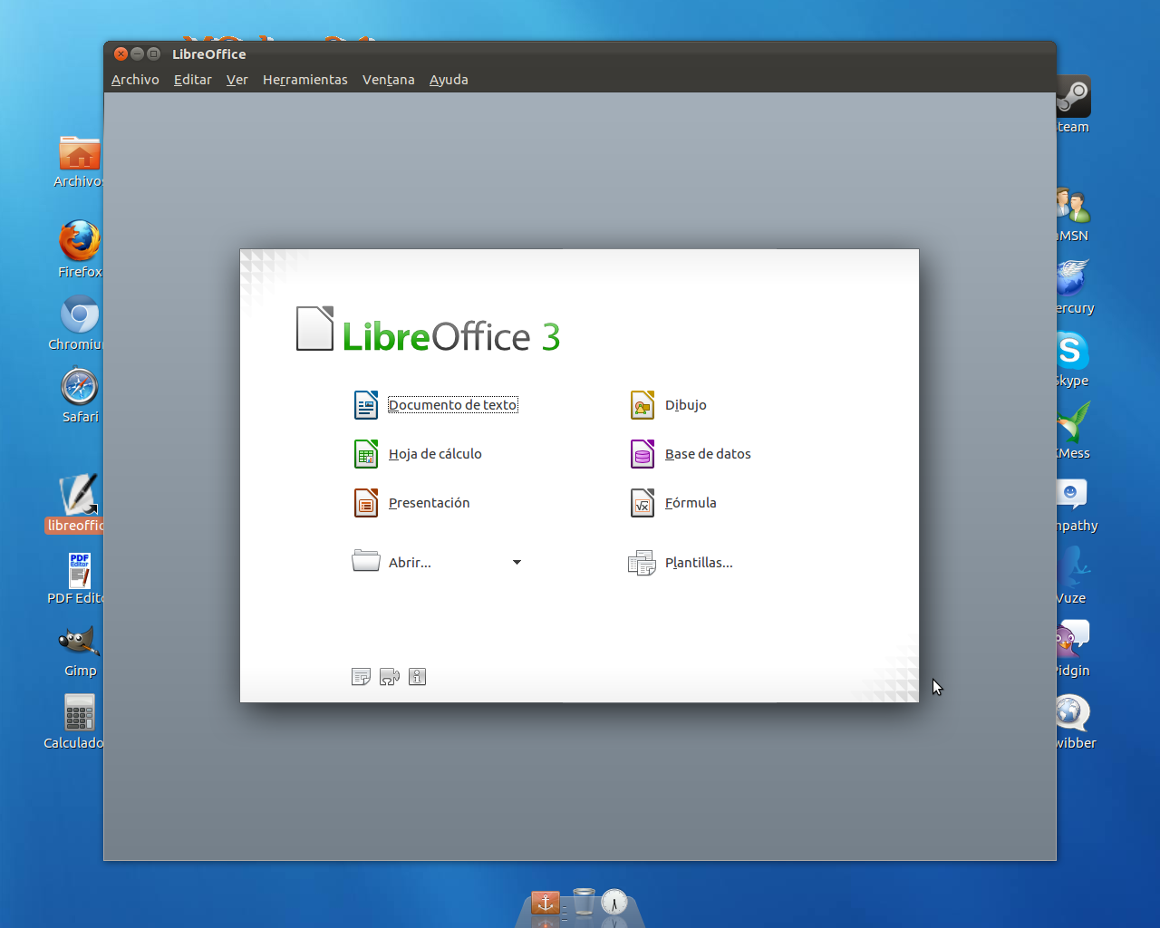Open the trash can in the dock

coord(585,902)
